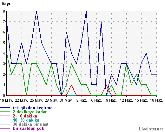This screenshot has width=165, height=132.
Task: Click the '18 Haz.' date axis label
Action: click(x=156, y=100)
